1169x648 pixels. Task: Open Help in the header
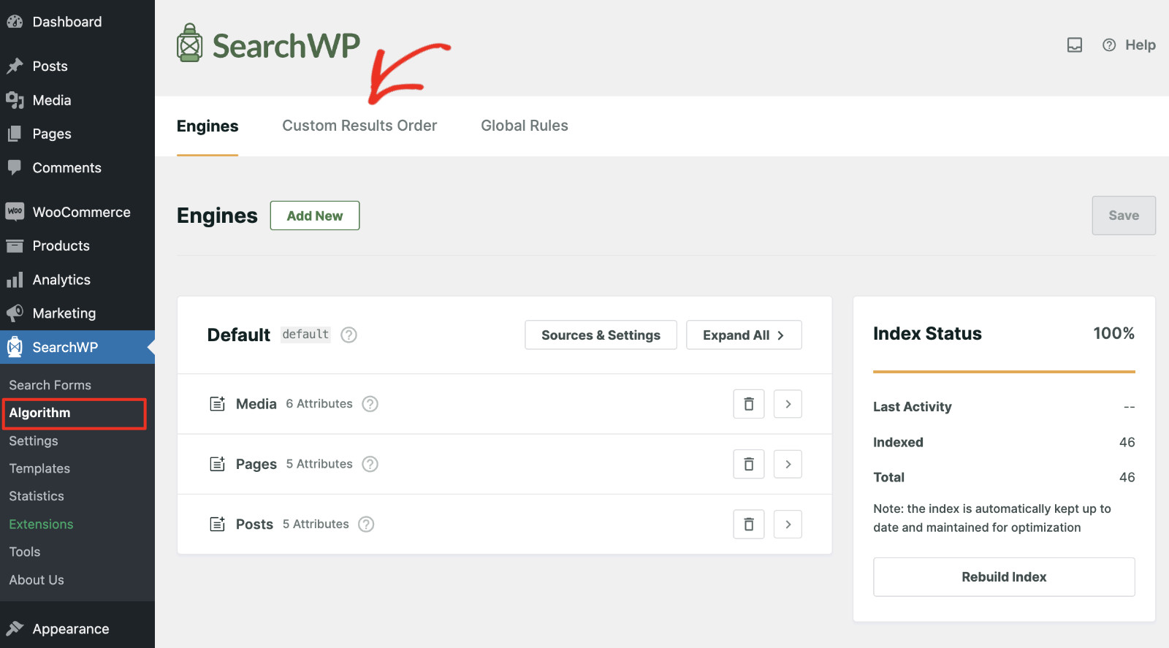1129,45
